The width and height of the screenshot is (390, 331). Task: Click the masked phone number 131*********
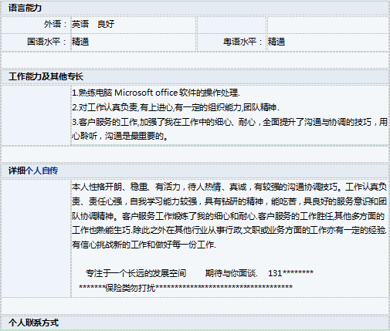[291, 273]
